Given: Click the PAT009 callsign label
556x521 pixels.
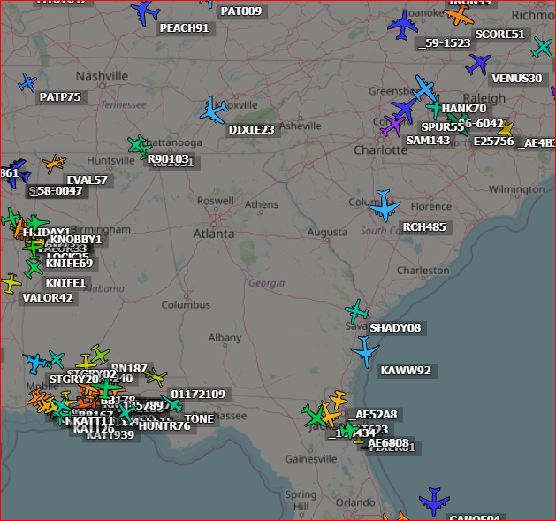Looking at the screenshot, I should click(x=241, y=11).
